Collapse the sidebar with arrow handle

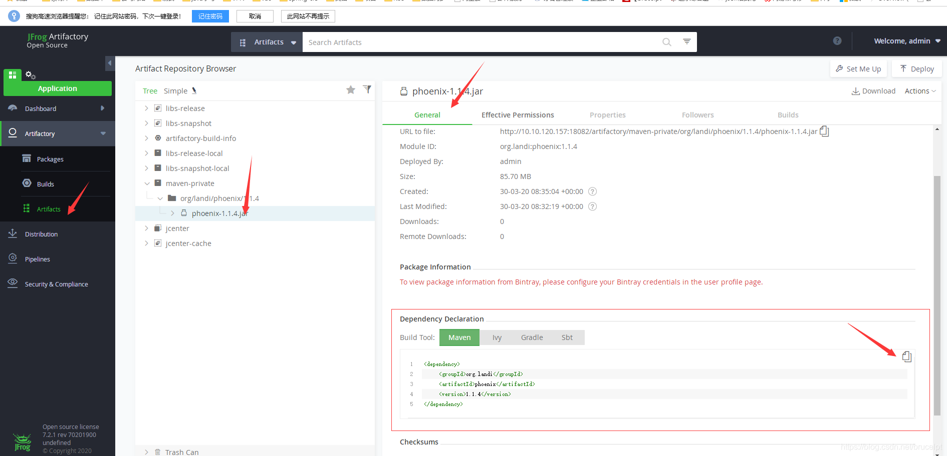110,63
